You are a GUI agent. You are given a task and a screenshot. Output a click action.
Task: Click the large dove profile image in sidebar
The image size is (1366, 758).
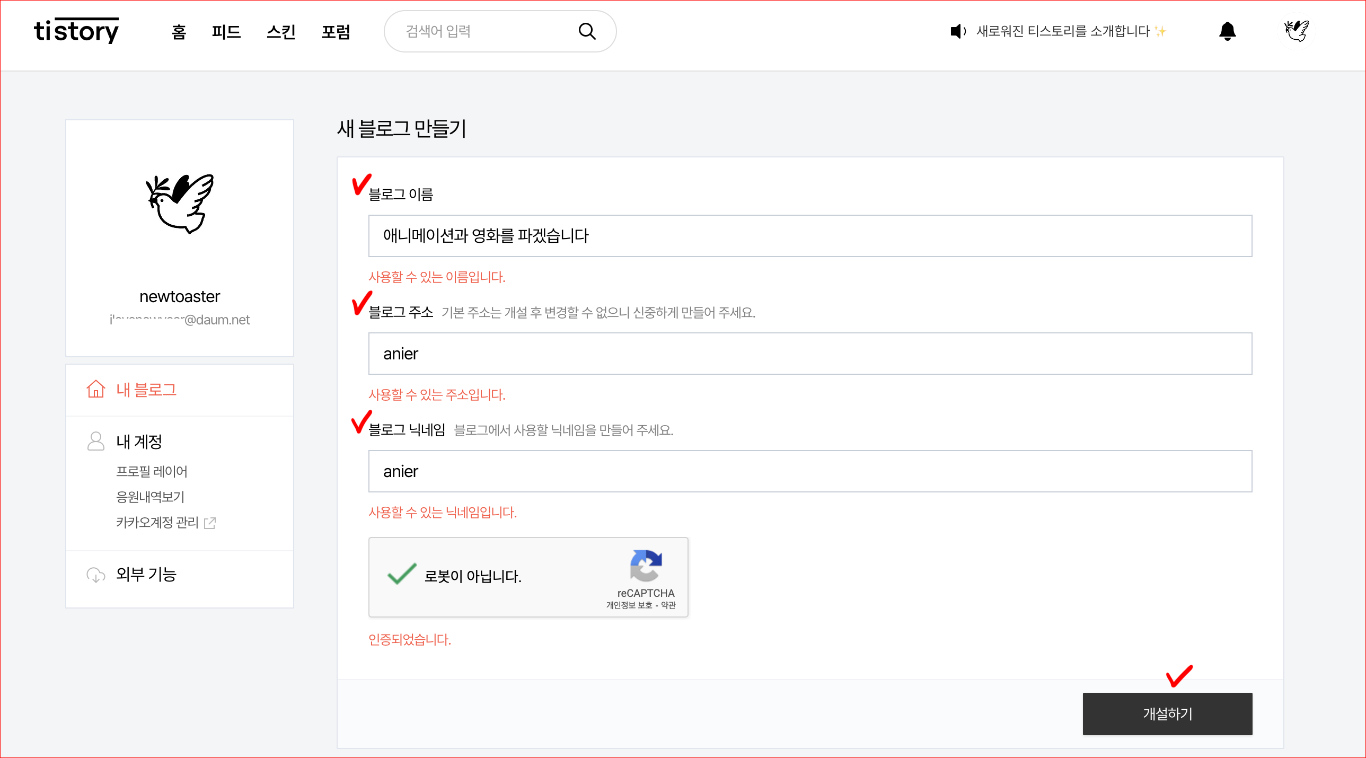(180, 204)
